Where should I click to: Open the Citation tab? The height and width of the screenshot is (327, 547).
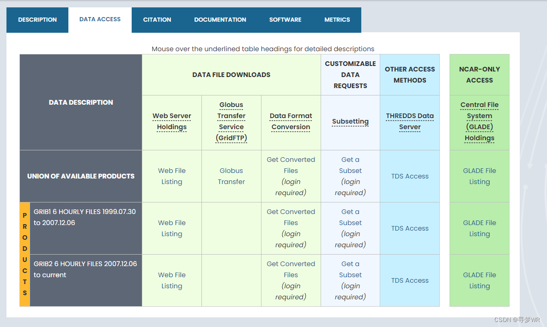coord(157,20)
